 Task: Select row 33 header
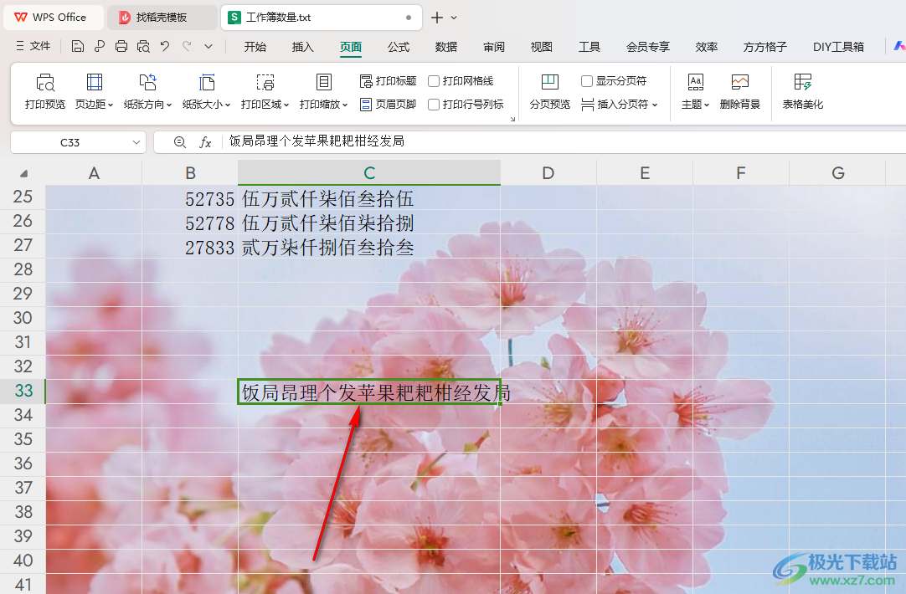23,390
